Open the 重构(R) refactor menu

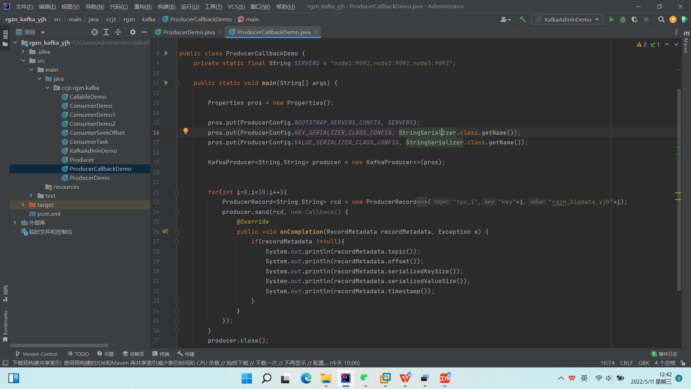[x=143, y=6]
